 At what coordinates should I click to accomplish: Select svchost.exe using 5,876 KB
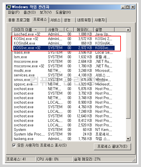64,89
